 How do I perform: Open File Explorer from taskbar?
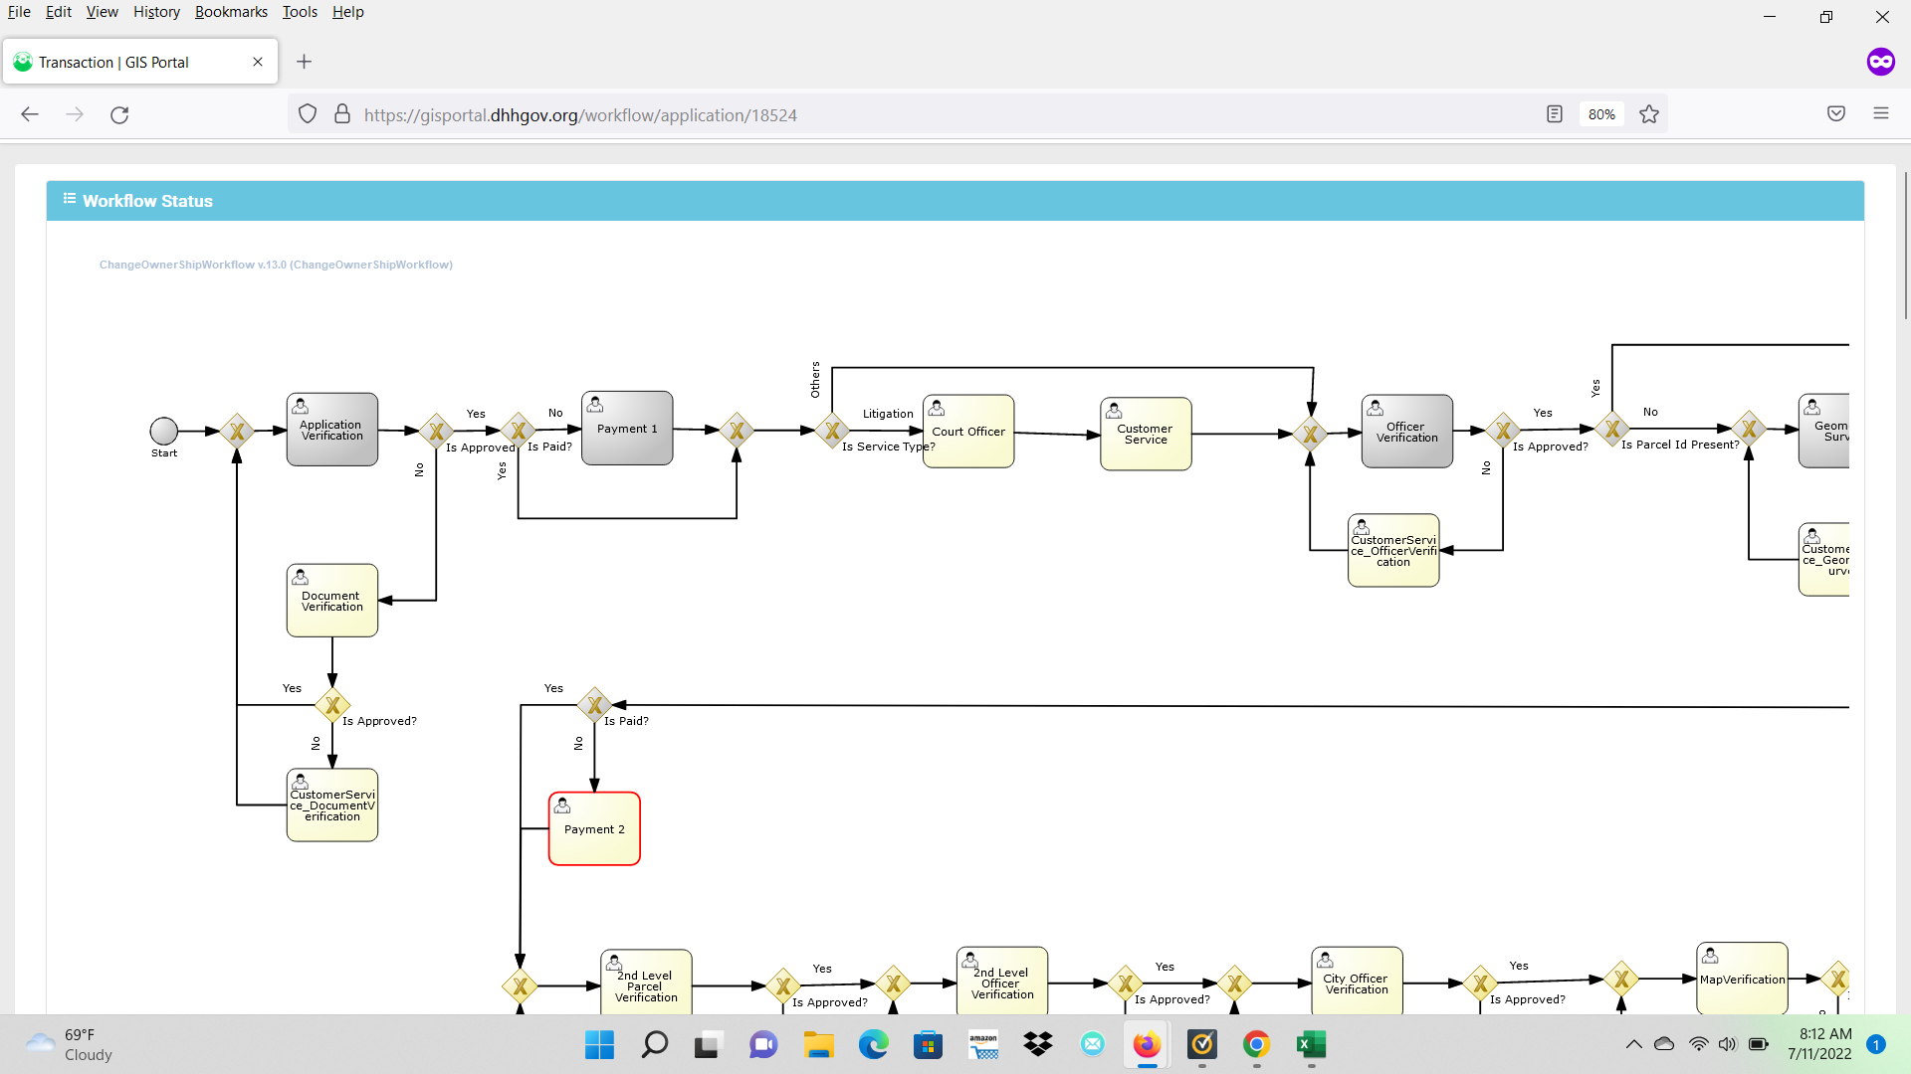(818, 1044)
